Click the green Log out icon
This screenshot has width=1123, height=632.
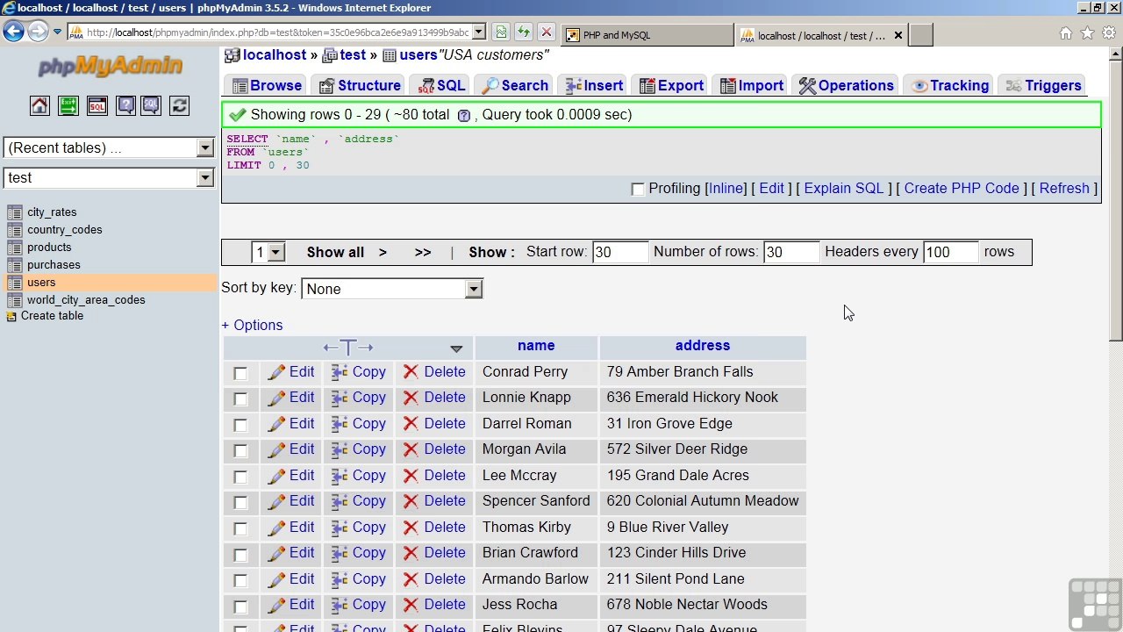point(68,105)
